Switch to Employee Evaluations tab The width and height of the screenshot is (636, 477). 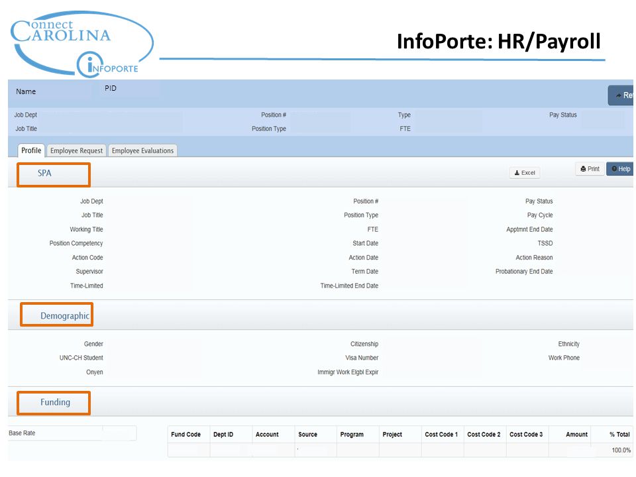(x=143, y=150)
